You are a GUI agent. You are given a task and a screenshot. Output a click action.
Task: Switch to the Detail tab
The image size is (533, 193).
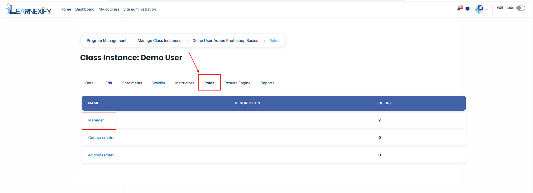tap(90, 83)
